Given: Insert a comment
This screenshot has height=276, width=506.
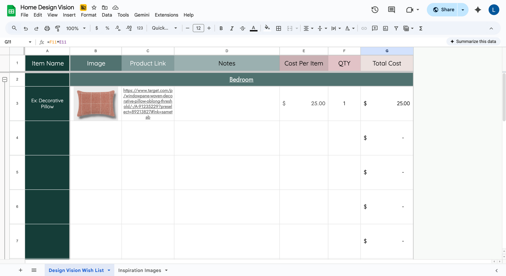Looking at the screenshot, I should pyautogui.click(x=375, y=28).
